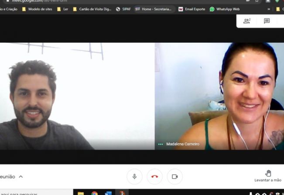Screen dimensions: 284x195
Task: Select Madalena Carneiro's video tile
Action: [x=219, y=96]
